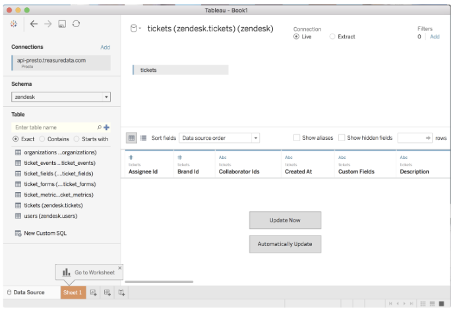Switch to grid preview view icon
Viewport: 459px width, 316px height.
(131, 138)
